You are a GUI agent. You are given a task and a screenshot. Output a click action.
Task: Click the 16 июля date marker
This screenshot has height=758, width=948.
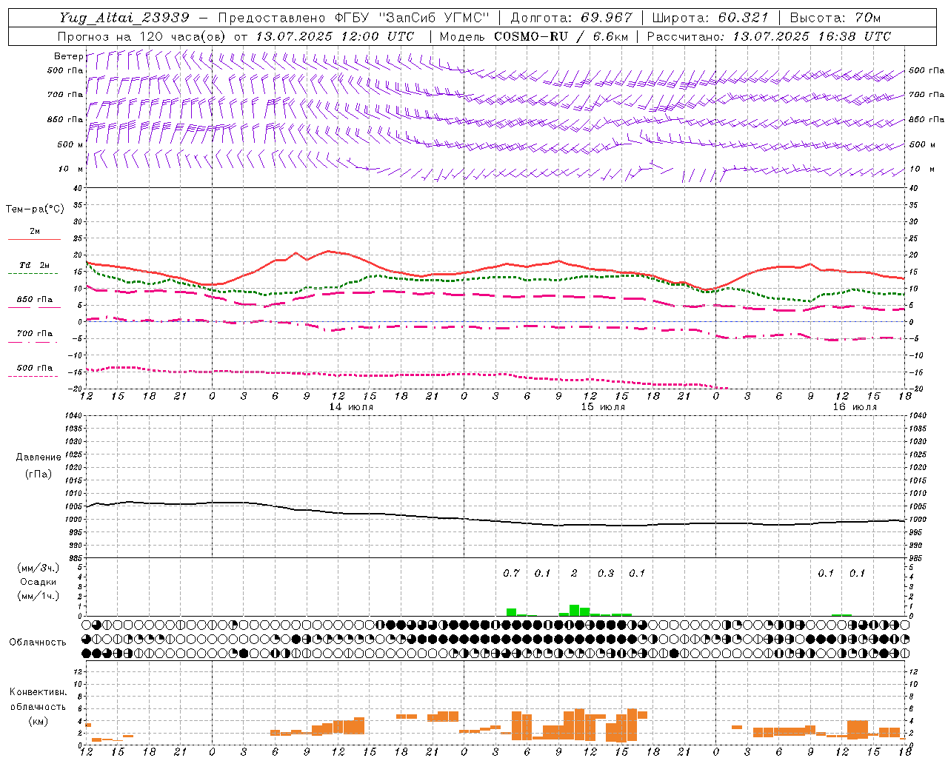pyautogui.click(x=855, y=407)
